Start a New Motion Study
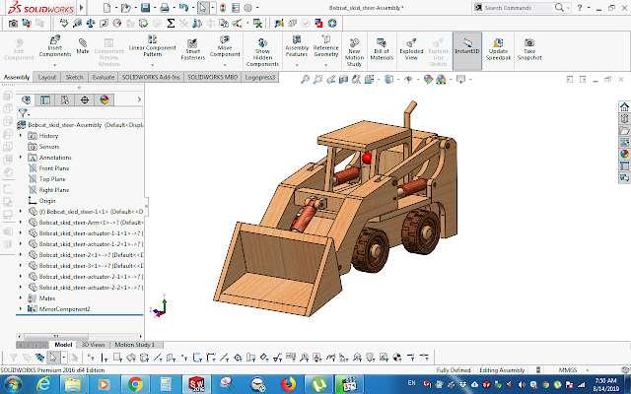The image size is (631, 394). (x=354, y=52)
